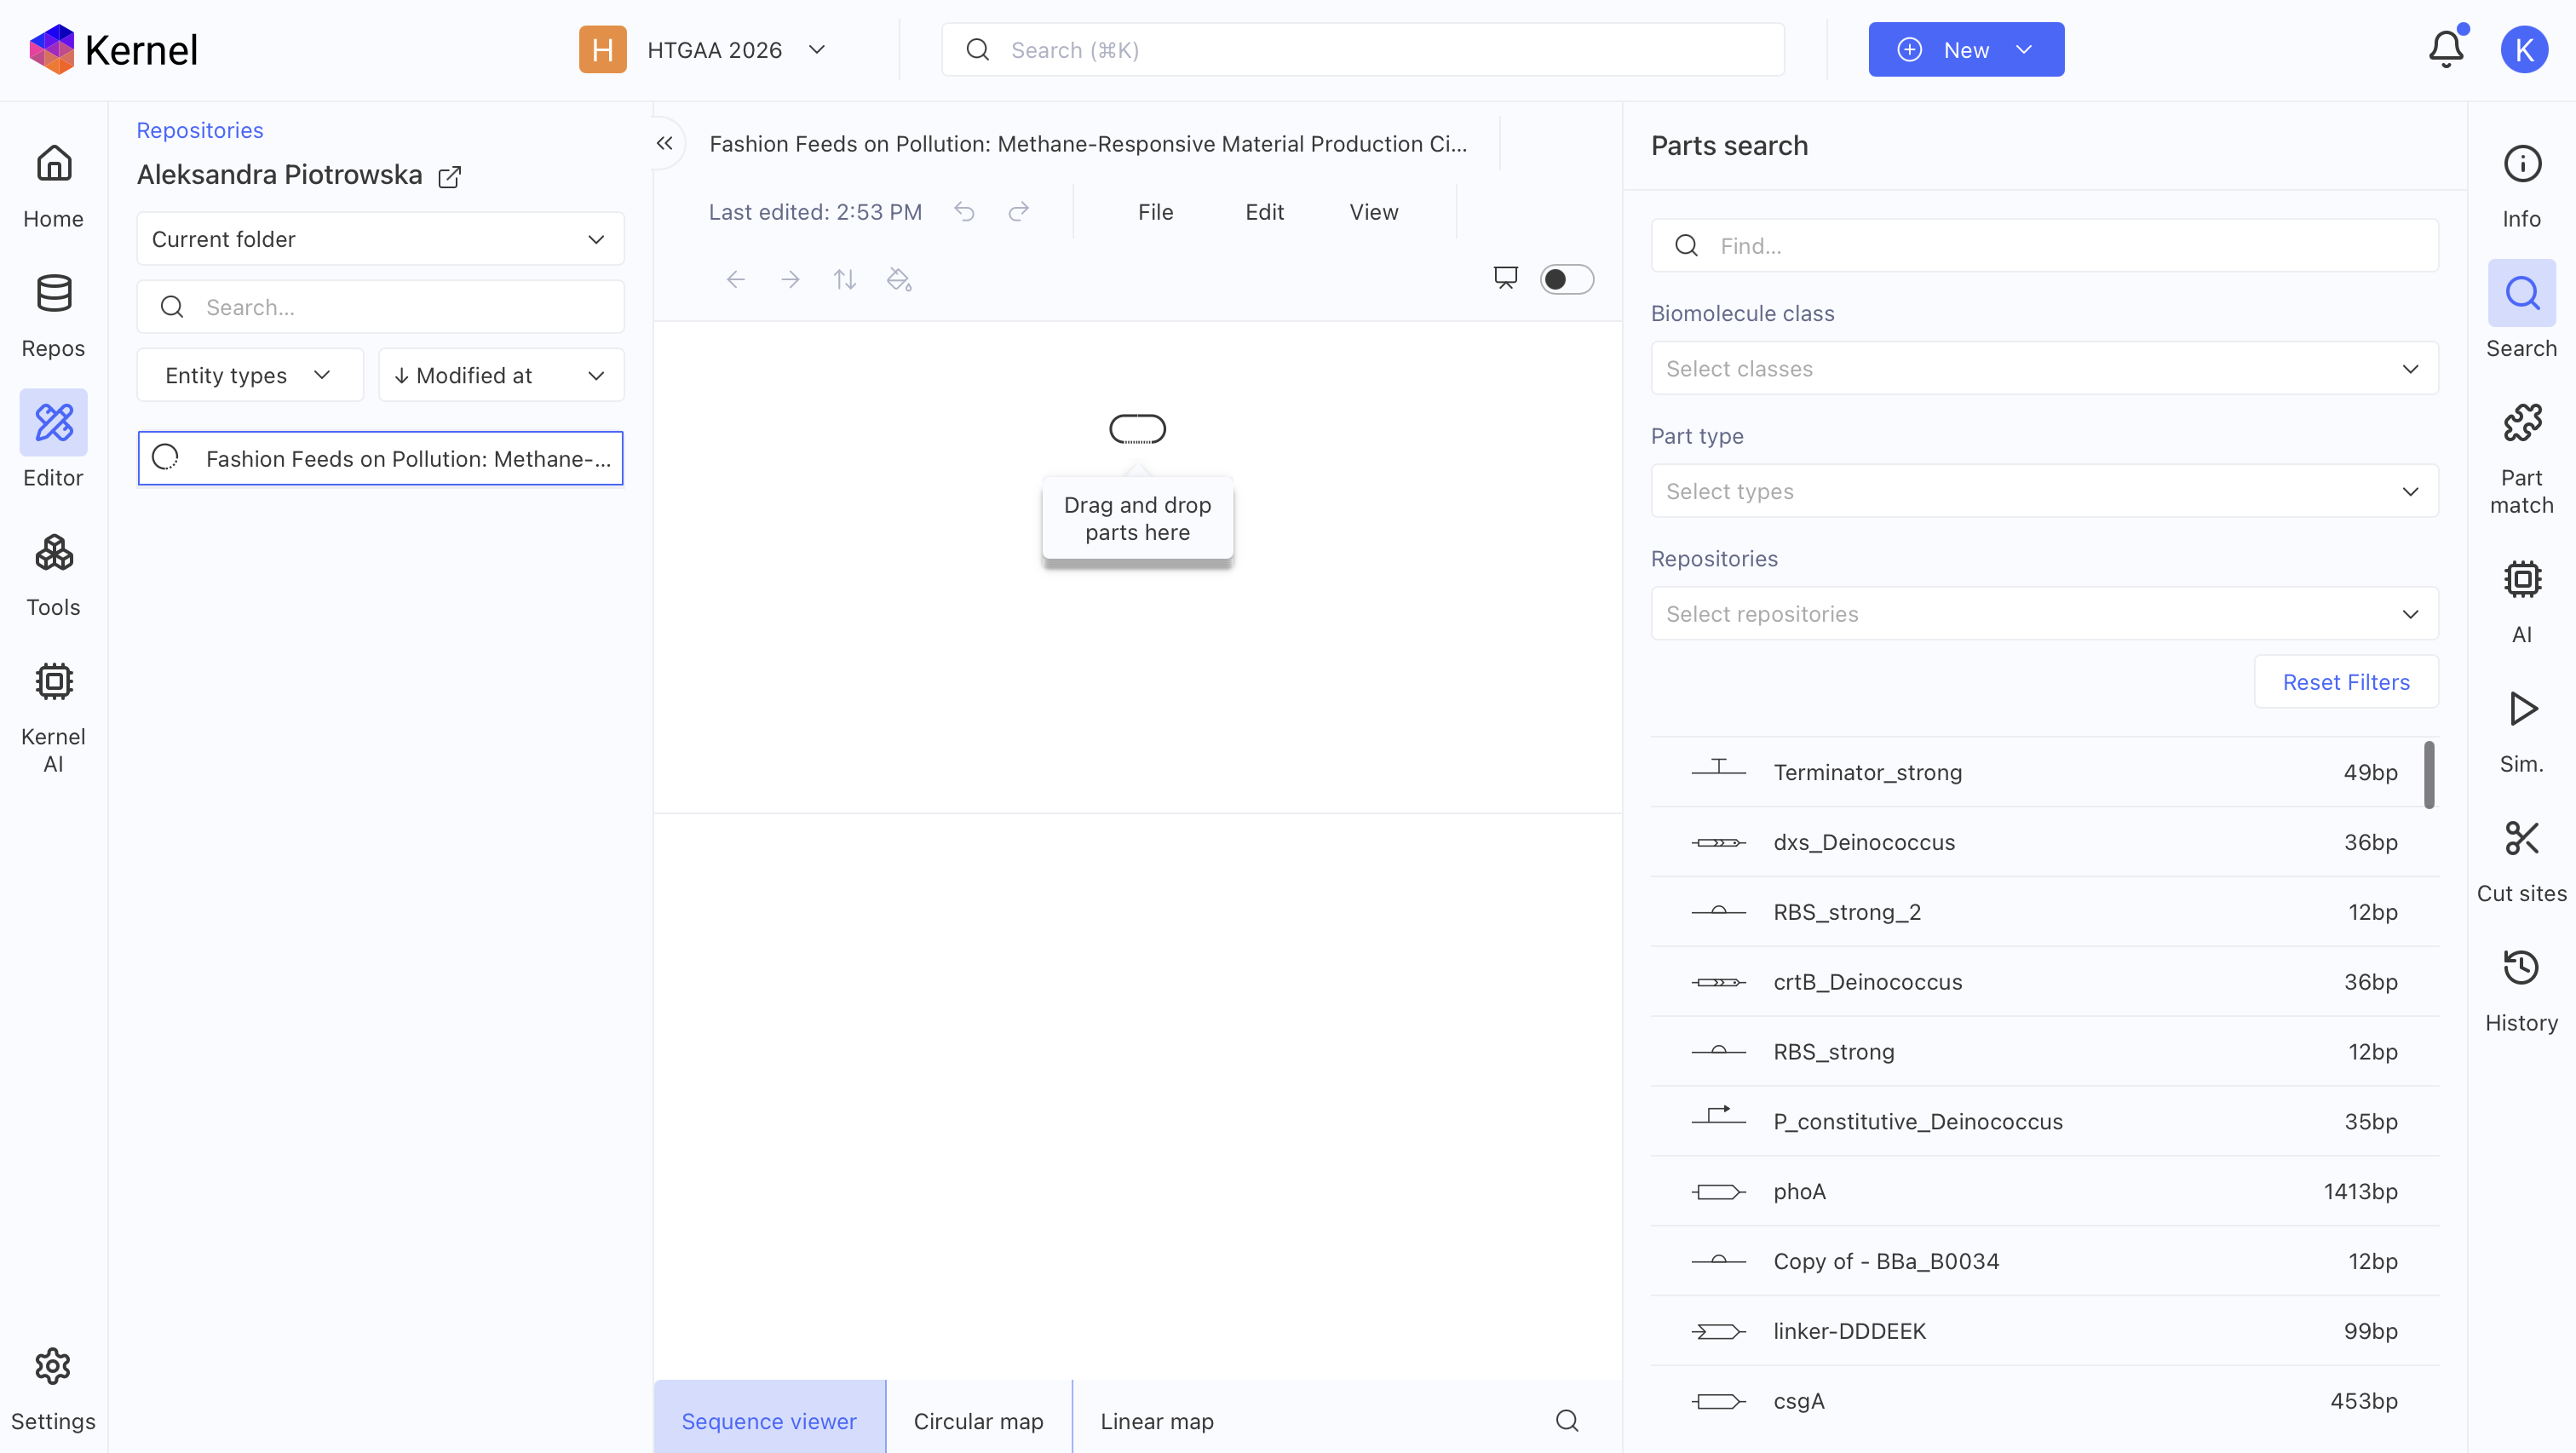Click the redo arrow icon
This screenshot has width=2576, height=1453.
tap(1018, 212)
